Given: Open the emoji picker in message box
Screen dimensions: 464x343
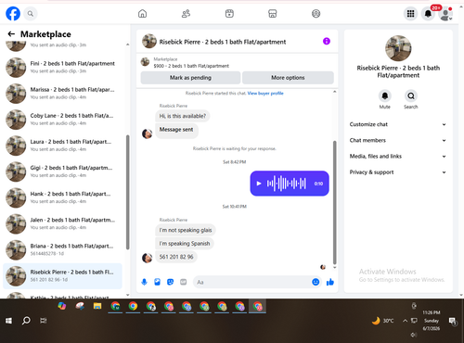Looking at the screenshot, I should tap(316, 282).
